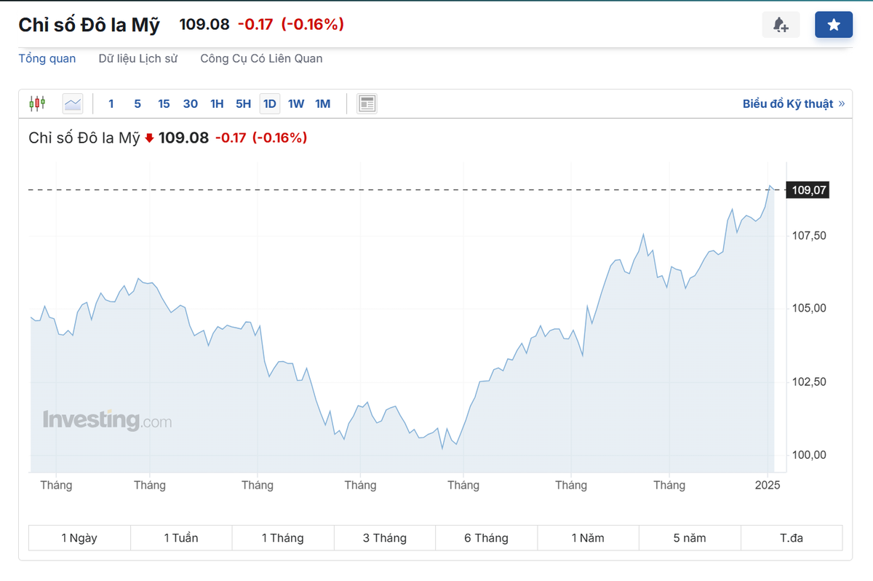The image size is (873, 581).
Task: Select the 6 Tháng range
Action: tap(486, 537)
